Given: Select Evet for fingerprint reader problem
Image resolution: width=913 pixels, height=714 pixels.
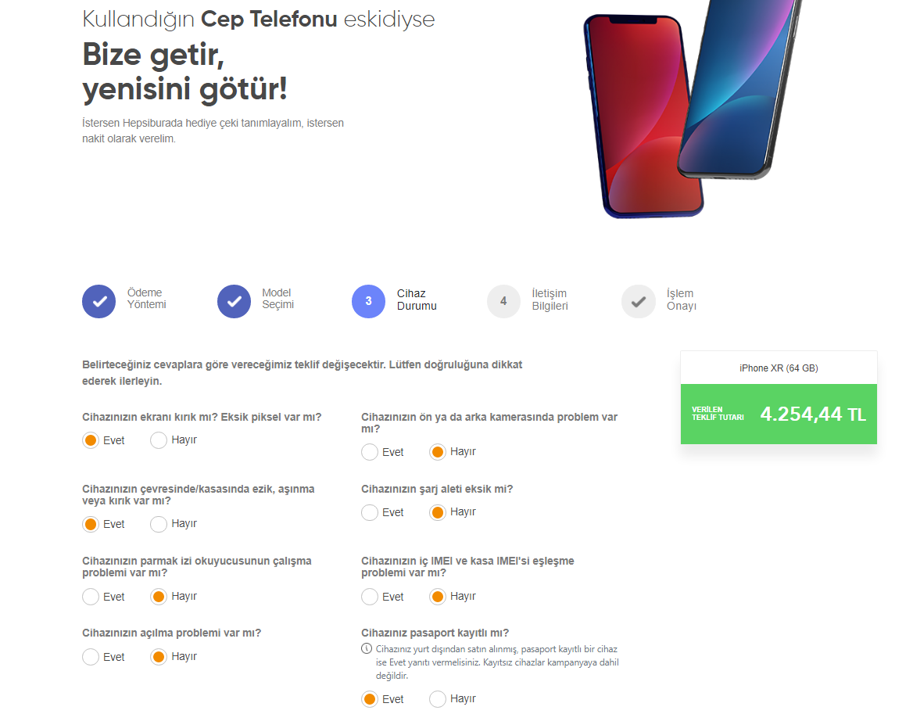Looking at the screenshot, I should tap(91, 597).
